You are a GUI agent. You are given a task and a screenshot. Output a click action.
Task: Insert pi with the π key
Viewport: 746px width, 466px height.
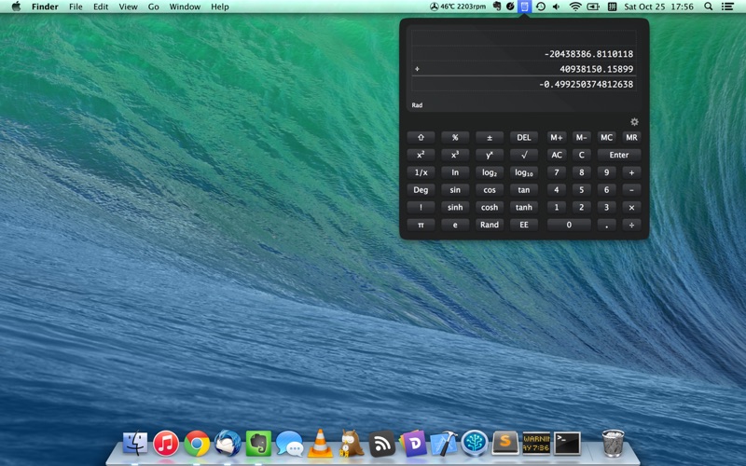click(421, 225)
